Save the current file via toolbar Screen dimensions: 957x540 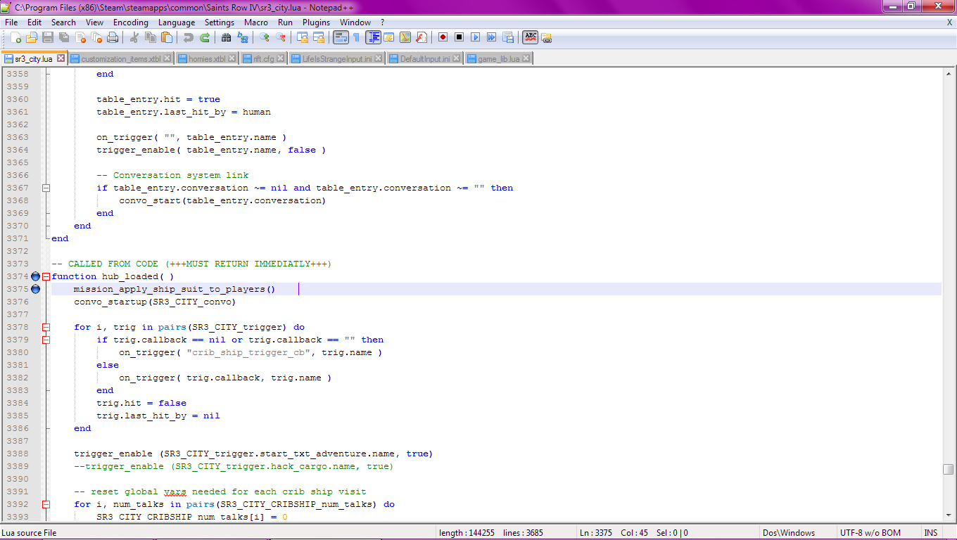[x=48, y=37]
